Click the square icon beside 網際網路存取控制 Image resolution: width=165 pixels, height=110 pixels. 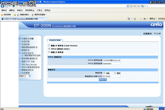[22, 55]
